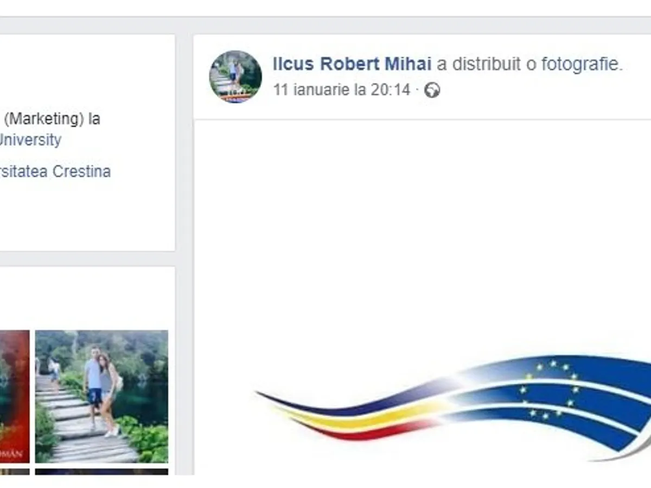Open the University link in intro card
Viewport: 651px width, 488px height.
point(30,140)
